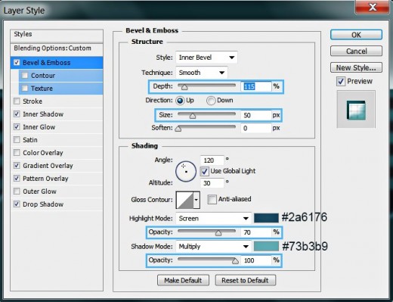Enable the Anti-aliased checkbox

[x=212, y=199]
